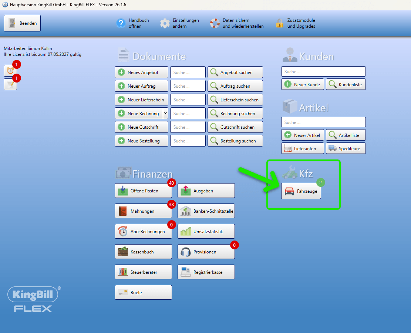
Task: Open Zusatzmodule und Upgrades lock icon
Action: [x=280, y=23]
